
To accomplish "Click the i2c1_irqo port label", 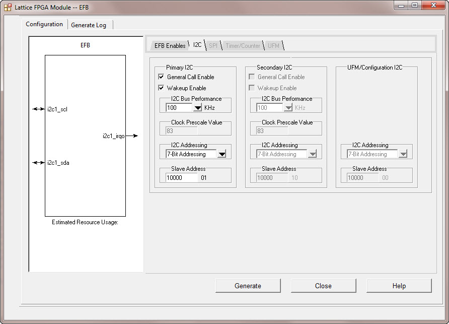I will tap(113, 136).
